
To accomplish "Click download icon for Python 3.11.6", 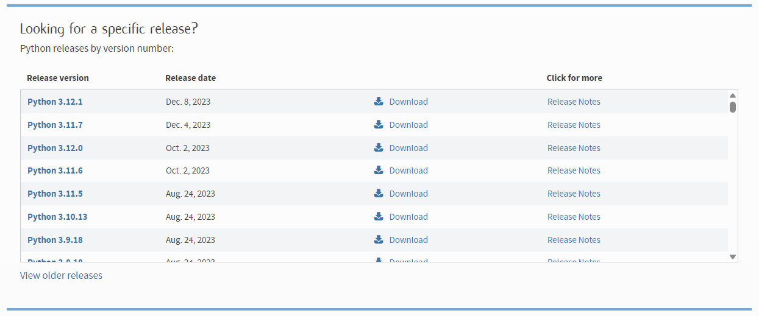I will click(379, 170).
